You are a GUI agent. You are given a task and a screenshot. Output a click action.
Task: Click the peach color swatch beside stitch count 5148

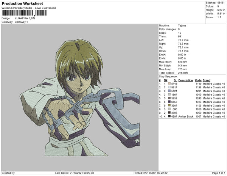pyautogui.click(x=169, y=84)
